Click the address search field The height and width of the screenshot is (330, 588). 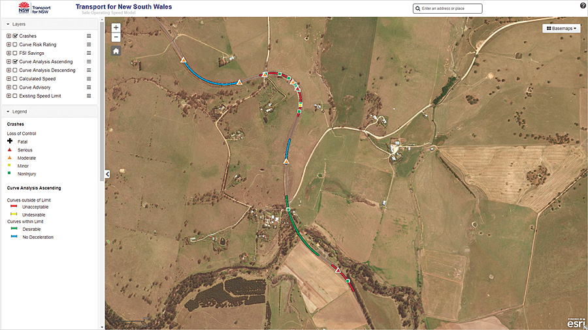click(451, 8)
